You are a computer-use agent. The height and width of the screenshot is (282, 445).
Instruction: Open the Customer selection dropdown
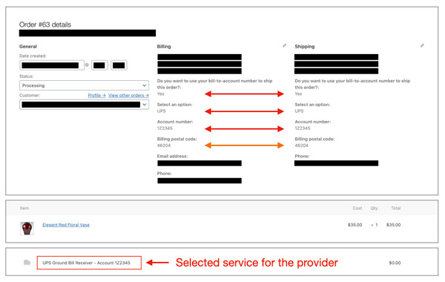tap(84, 105)
